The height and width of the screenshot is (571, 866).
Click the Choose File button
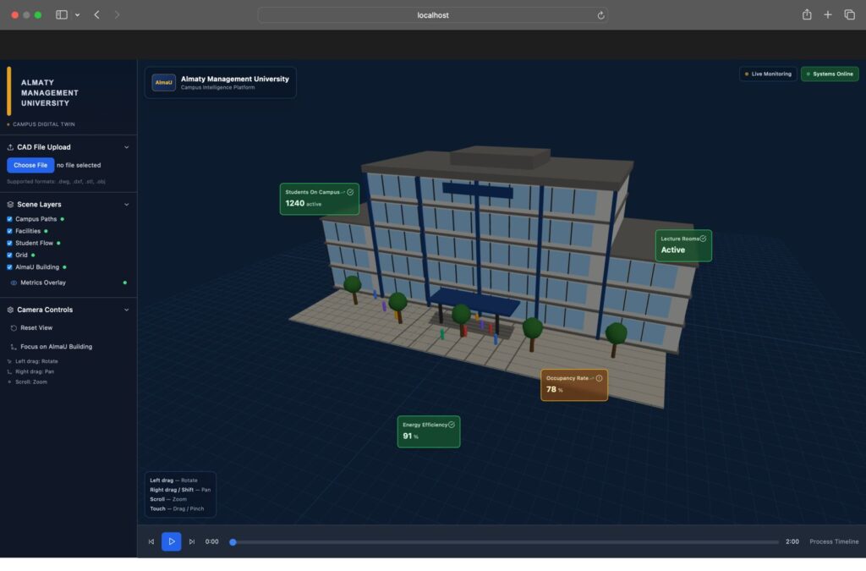tap(30, 166)
